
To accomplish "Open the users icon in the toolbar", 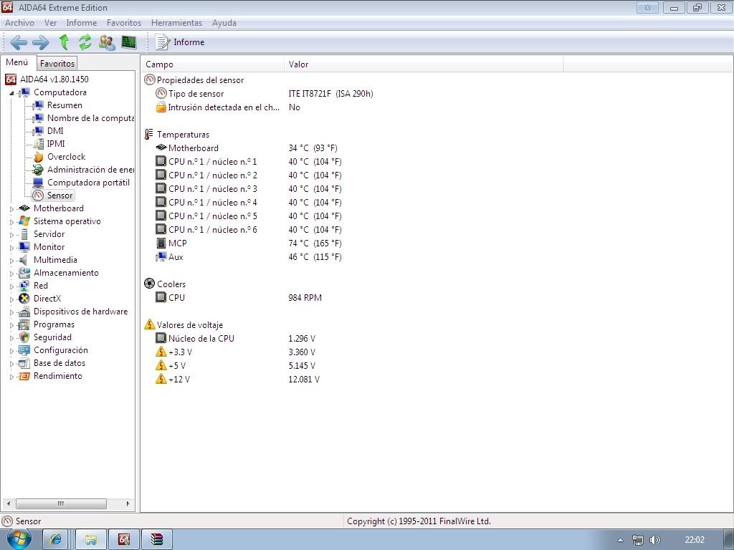I will (x=107, y=42).
